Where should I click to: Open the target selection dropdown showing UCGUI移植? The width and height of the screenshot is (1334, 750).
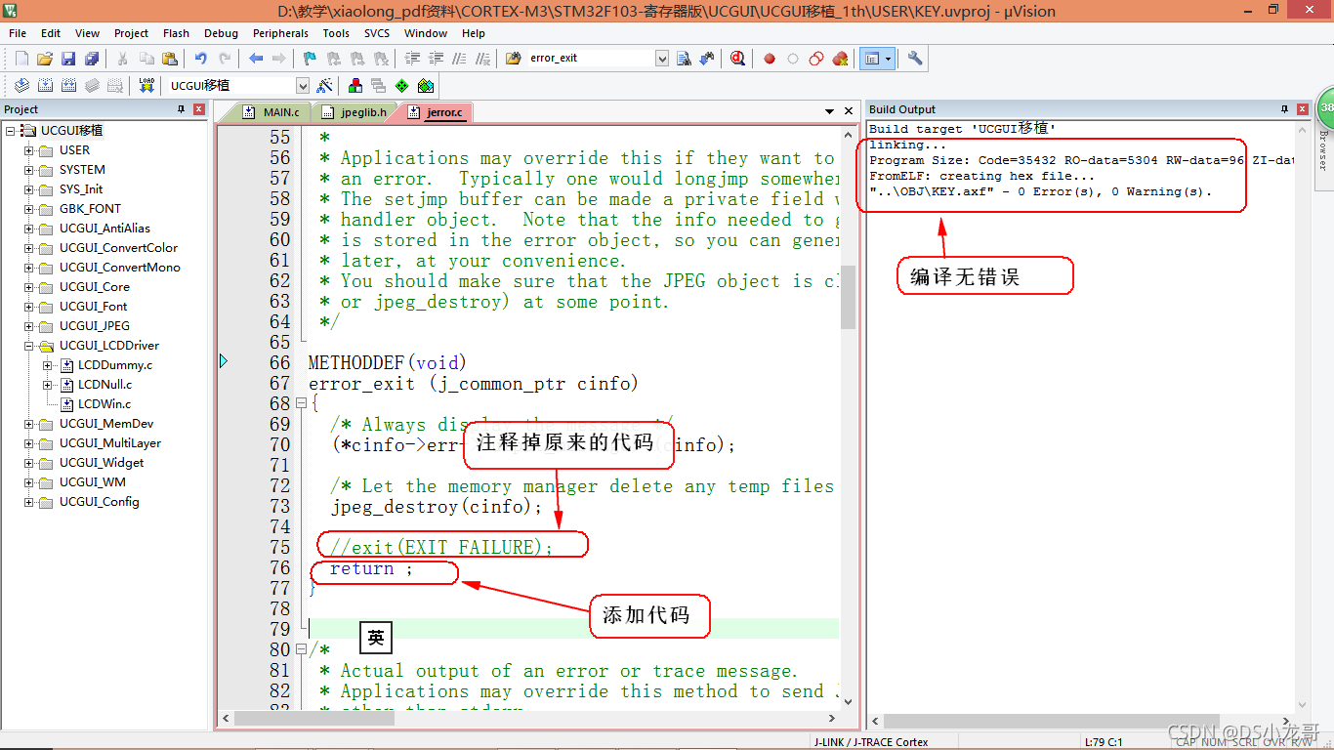(303, 85)
